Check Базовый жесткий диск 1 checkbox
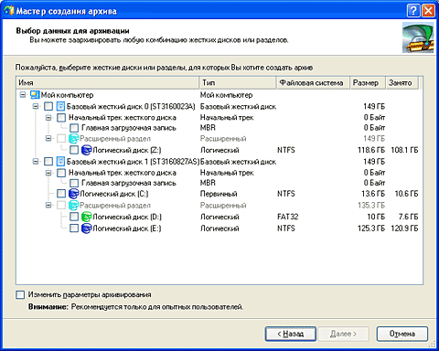Image resolution: width=439 pixels, height=351 pixels. pyautogui.click(x=48, y=162)
